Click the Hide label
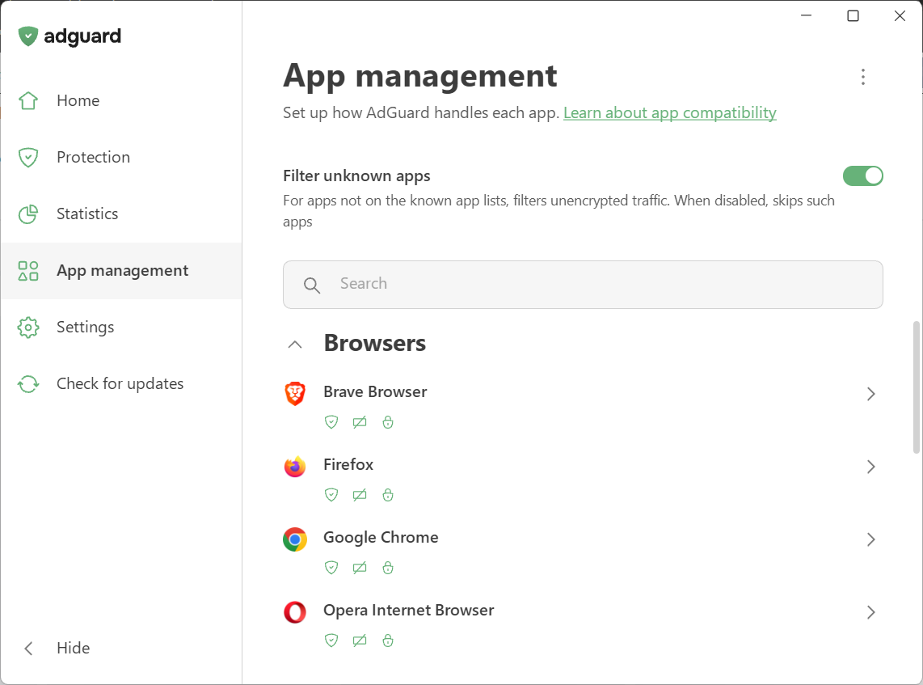Image resolution: width=923 pixels, height=685 pixels. click(74, 648)
